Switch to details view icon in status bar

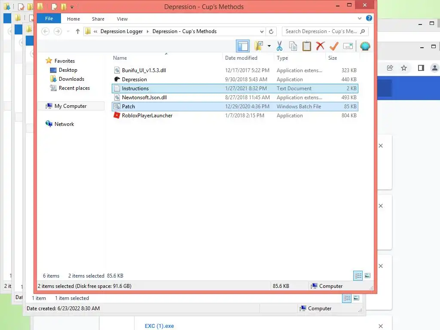pyautogui.click(x=358, y=275)
